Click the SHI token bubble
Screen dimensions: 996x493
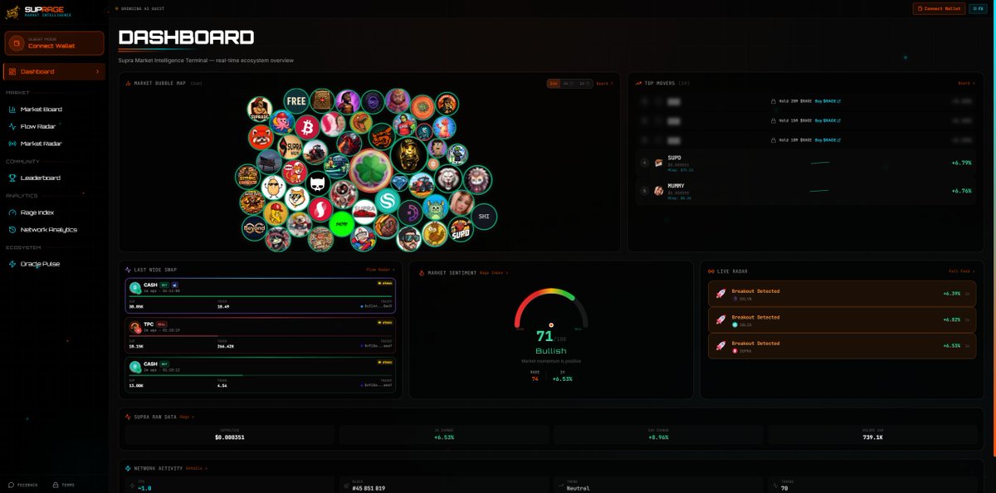[484, 217]
